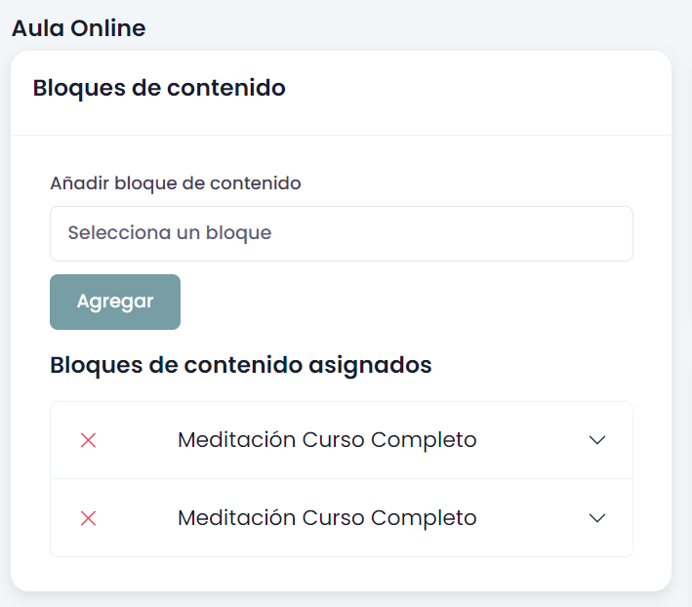Screen dimensions: 692x607
Task: Click the Aula Online page heading
Action: [x=78, y=28]
